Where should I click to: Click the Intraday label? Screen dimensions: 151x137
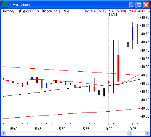(x=9, y=11)
